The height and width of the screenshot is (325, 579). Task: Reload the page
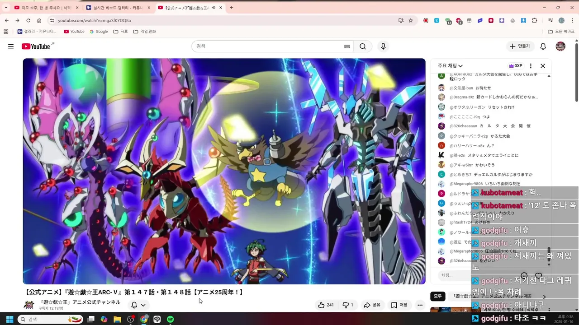pyautogui.click(x=28, y=20)
